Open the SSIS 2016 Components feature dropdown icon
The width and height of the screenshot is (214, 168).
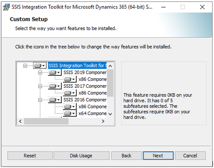(x=55, y=100)
